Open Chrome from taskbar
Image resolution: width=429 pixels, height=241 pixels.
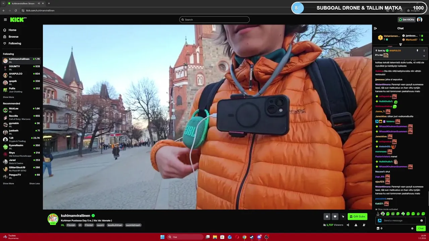pyautogui.click(x=244, y=237)
